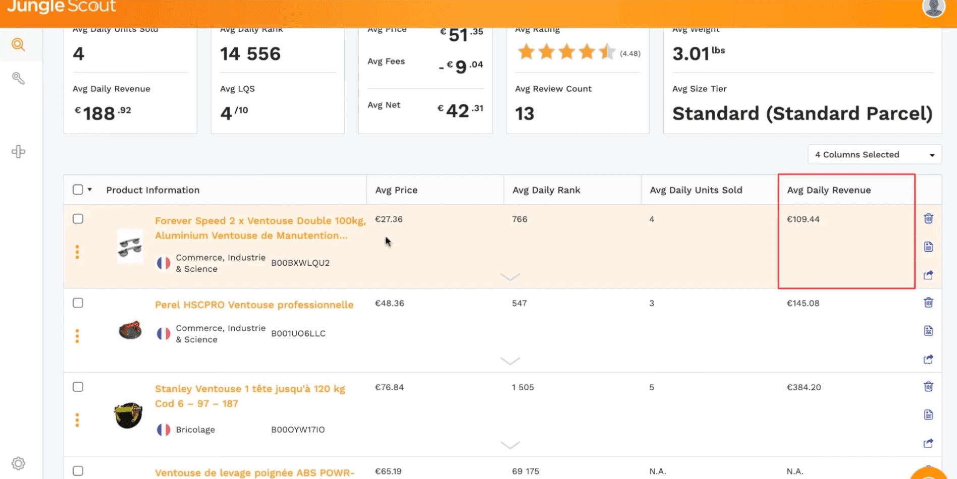This screenshot has width=957, height=479.
Task: Open notes icon for Stanley Ventouse row
Action: pyautogui.click(x=928, y=415)
